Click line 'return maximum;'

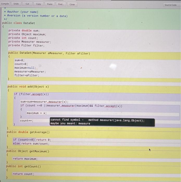coord(25,159)
